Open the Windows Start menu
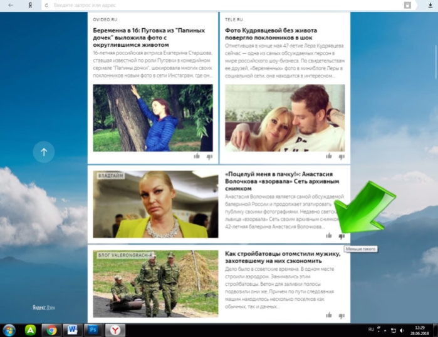This screenshot has height=337, width=438. click(9, 330)
